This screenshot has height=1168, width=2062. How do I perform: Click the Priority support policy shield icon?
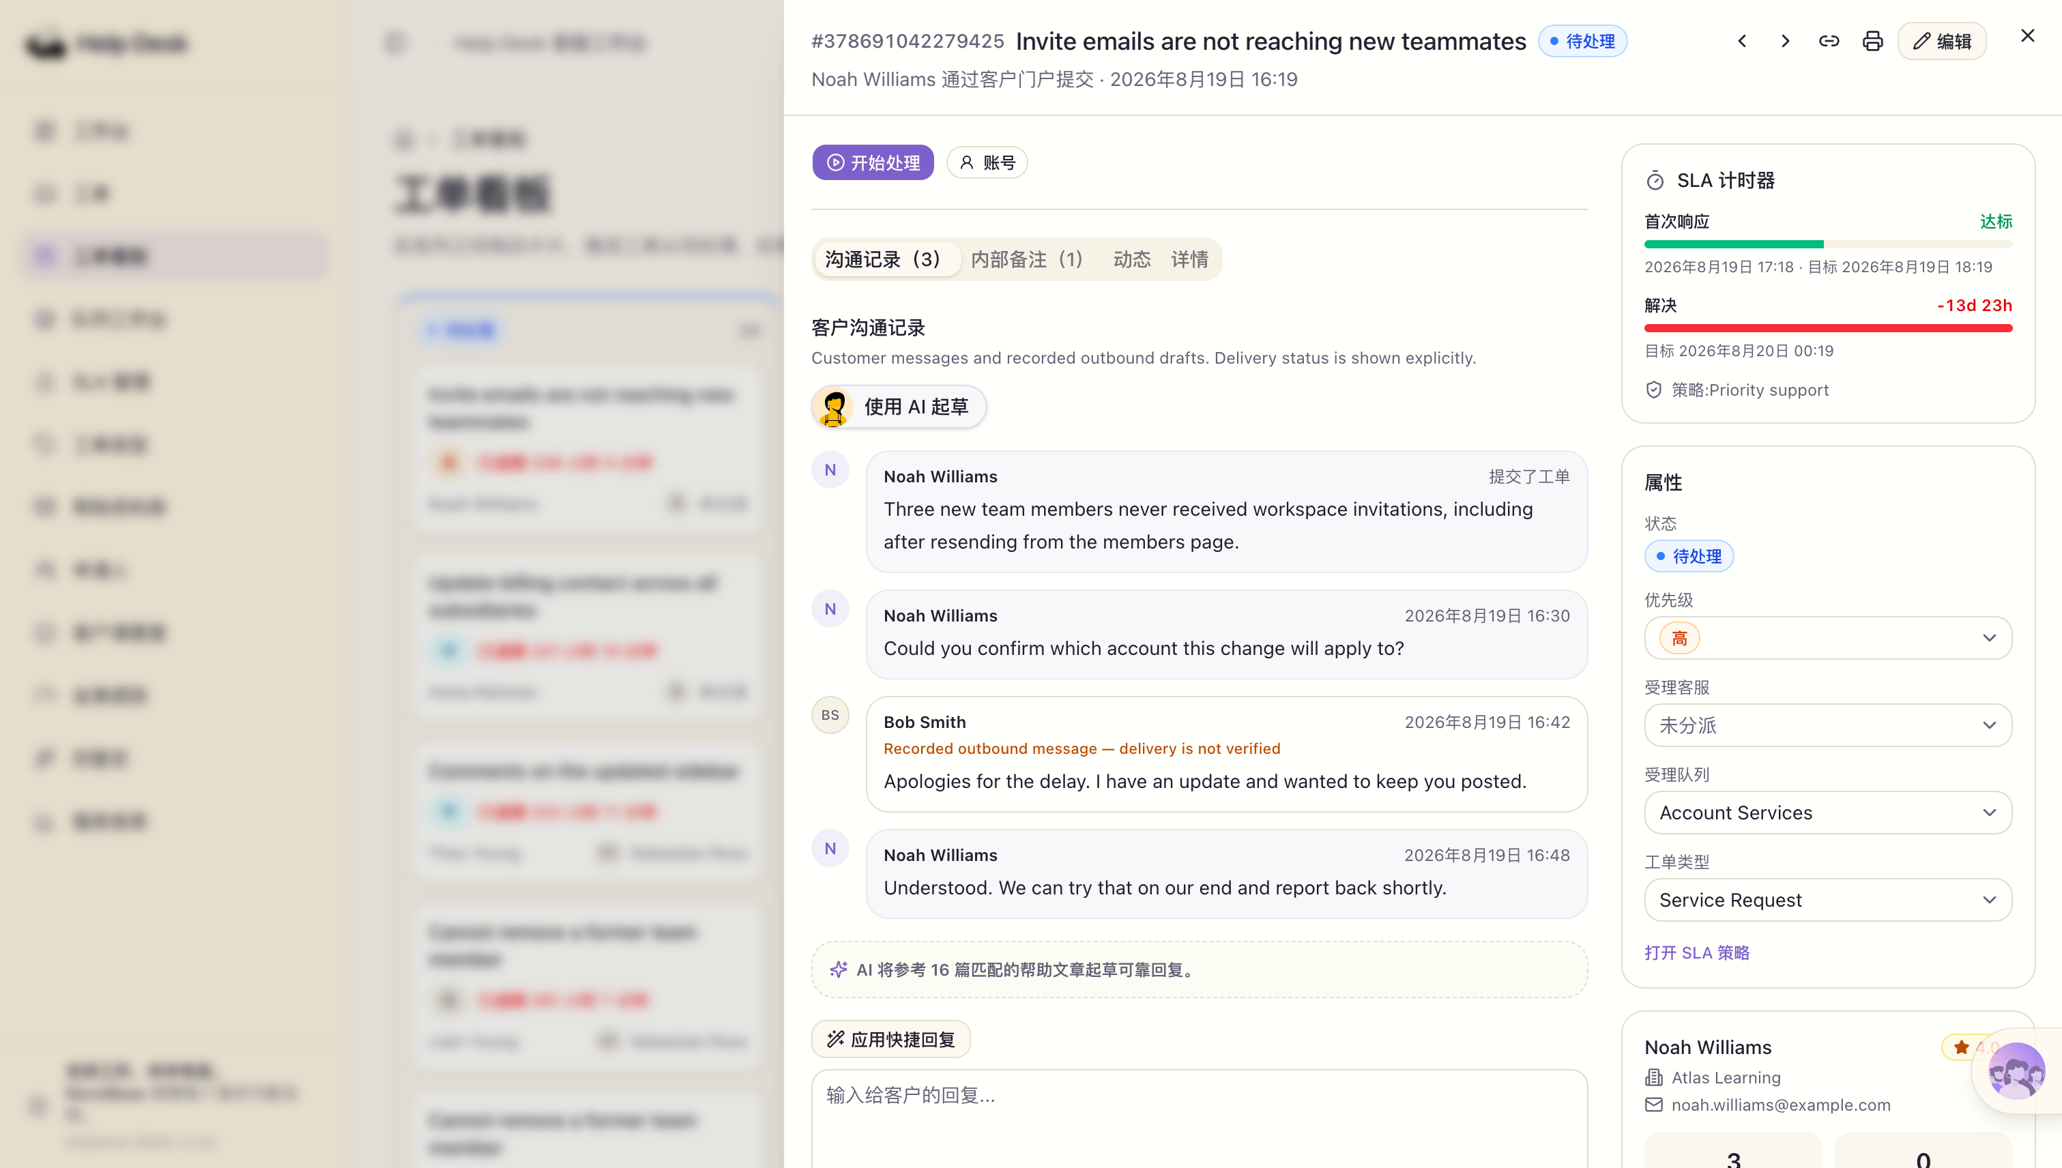click(1653, 391)
